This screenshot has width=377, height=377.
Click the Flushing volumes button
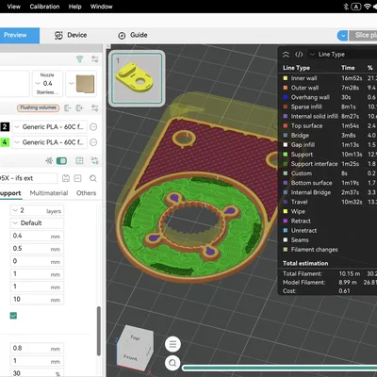(38, 107)
